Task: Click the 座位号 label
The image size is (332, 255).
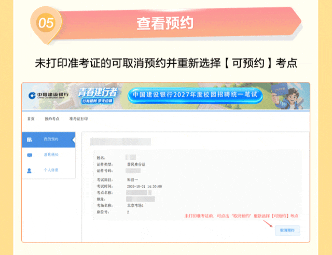Action: [103, 212]
